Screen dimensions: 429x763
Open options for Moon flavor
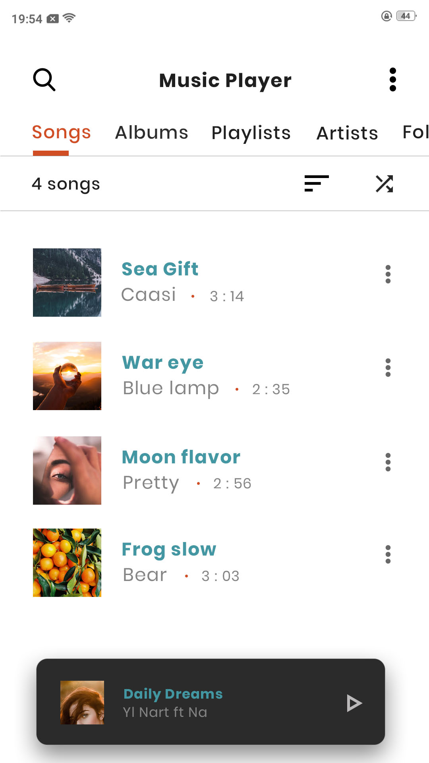click(388, 462)
